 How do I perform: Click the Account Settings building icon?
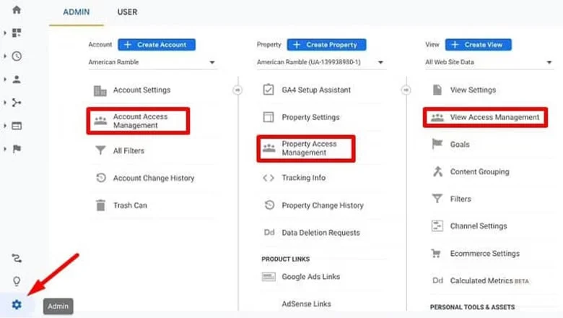[x=100, y=90]
